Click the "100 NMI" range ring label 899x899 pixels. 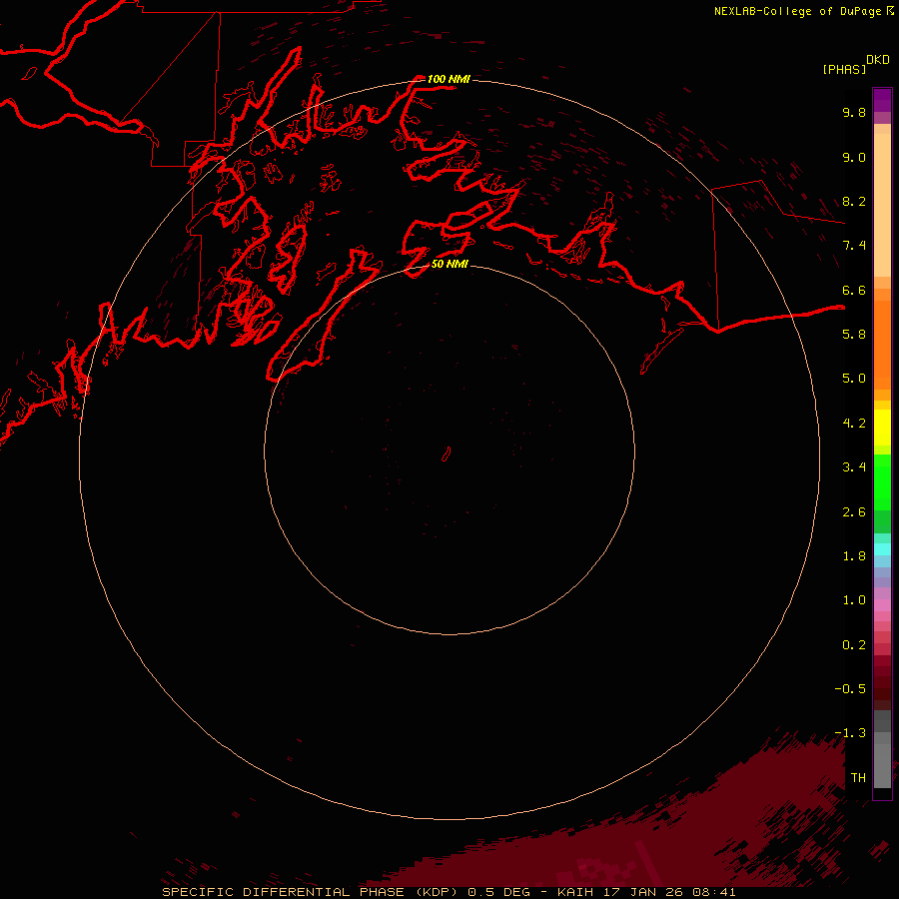click(449, 79)
